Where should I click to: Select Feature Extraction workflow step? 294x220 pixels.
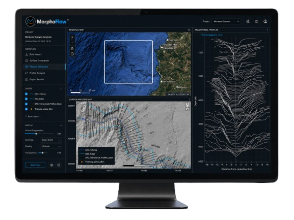click(x=44, y=67)
